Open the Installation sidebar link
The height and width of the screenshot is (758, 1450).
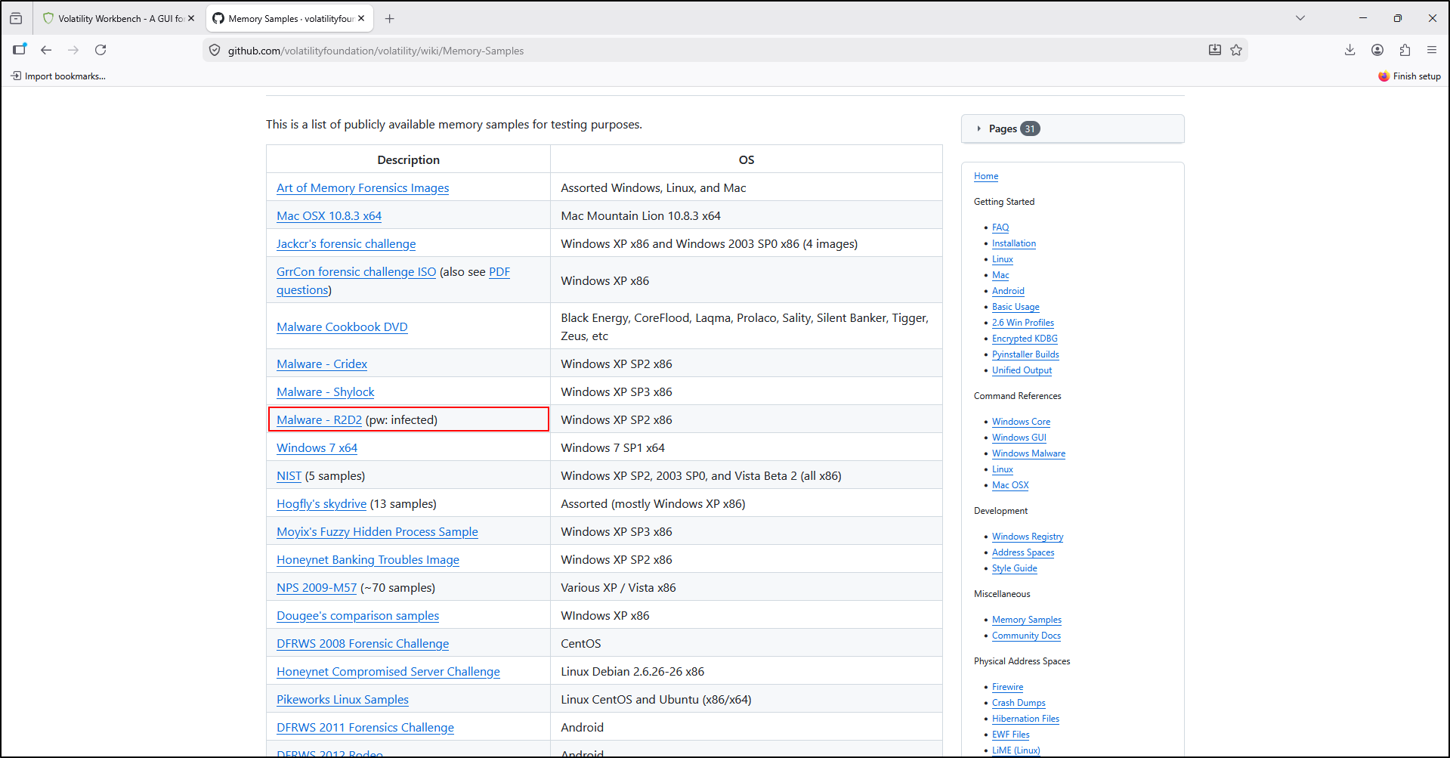[1014, 243]
